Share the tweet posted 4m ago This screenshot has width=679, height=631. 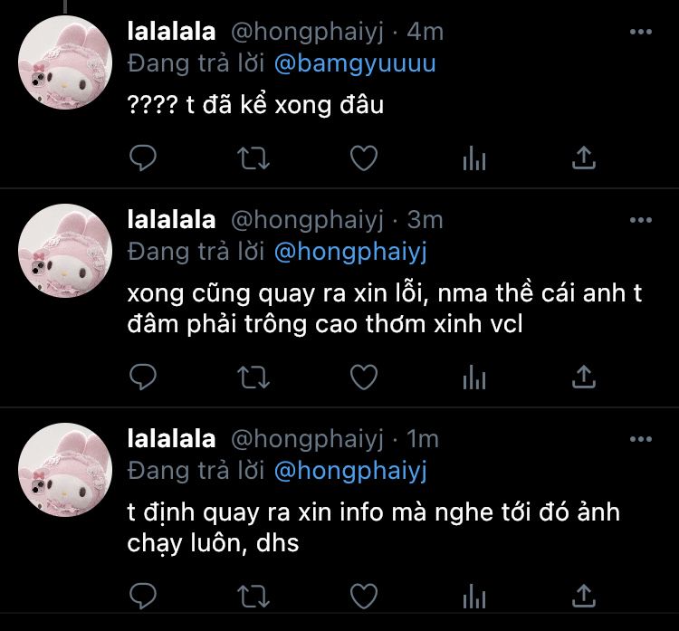click(584, 158)
